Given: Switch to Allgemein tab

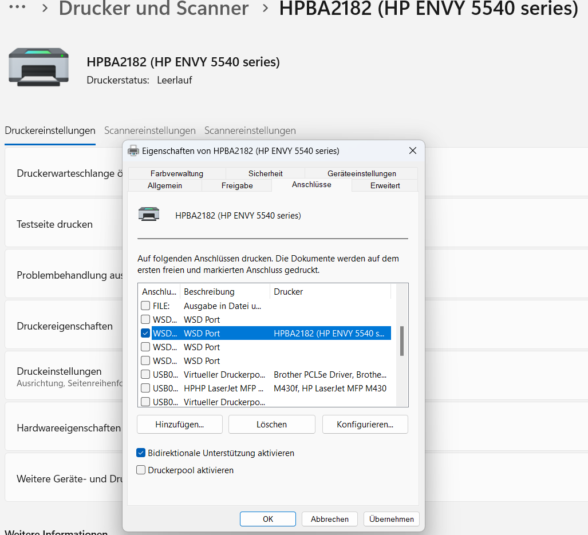Looking at the screenshot, I should pos(165,185).
